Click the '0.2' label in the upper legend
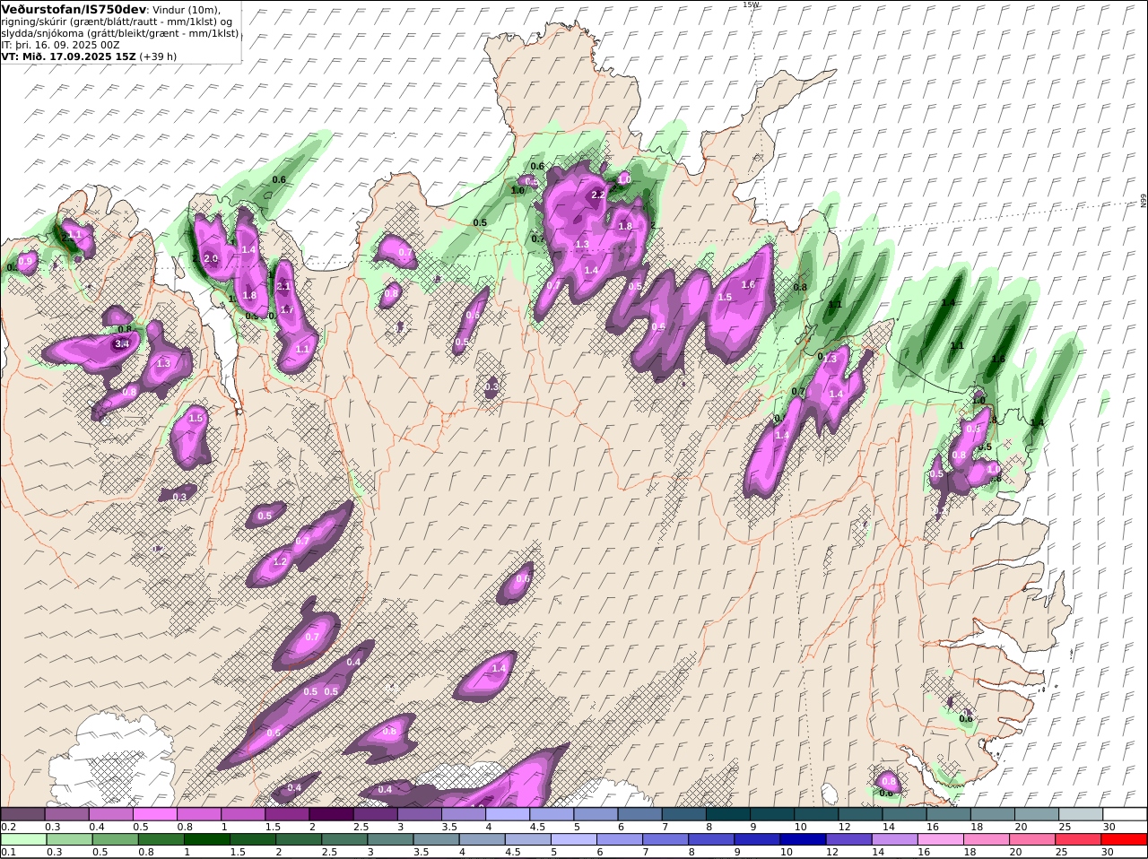Image resolution: width=1148 pixels, height=859 pixels. (8, 827)
